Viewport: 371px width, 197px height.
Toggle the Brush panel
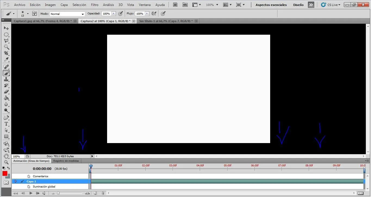(x=35, y=14)
